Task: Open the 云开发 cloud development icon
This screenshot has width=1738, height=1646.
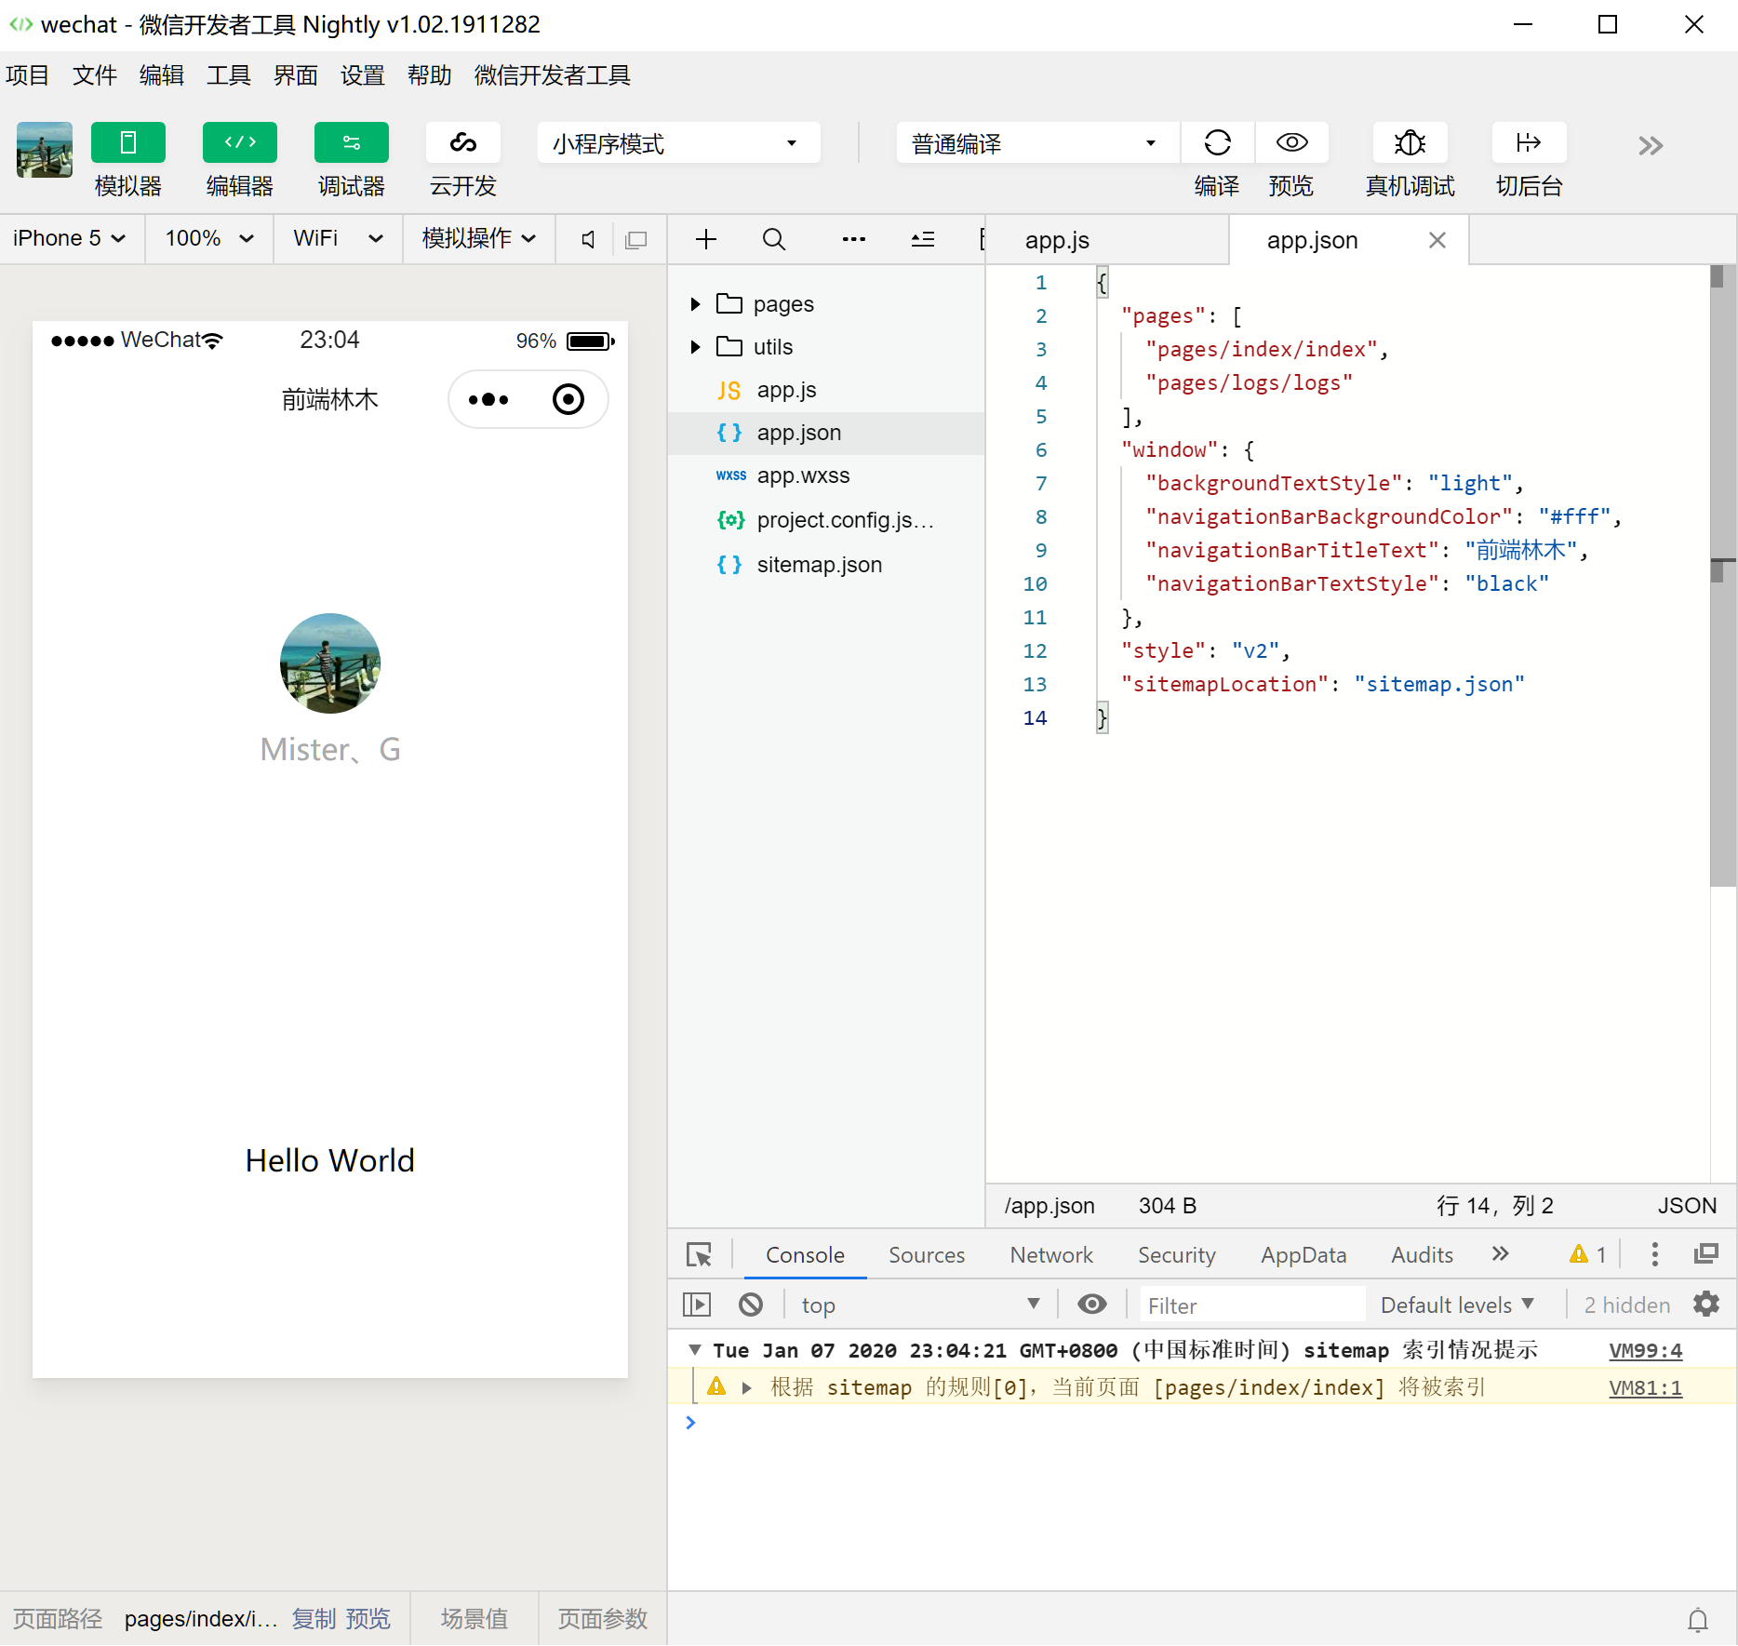Action: (x=463, y=142)
